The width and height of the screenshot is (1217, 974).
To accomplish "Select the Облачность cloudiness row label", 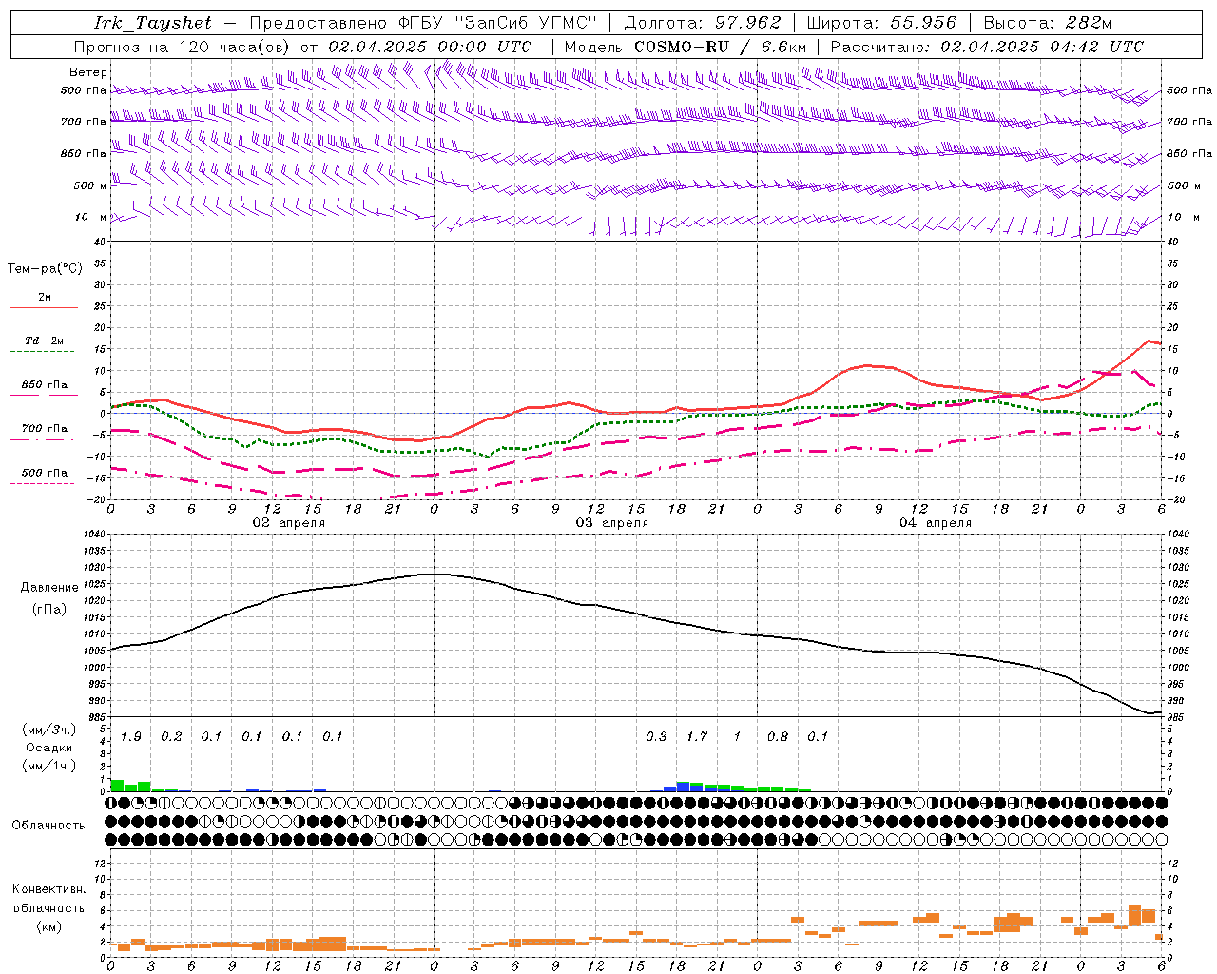I will pyautogui.click(x=48, y=826).
